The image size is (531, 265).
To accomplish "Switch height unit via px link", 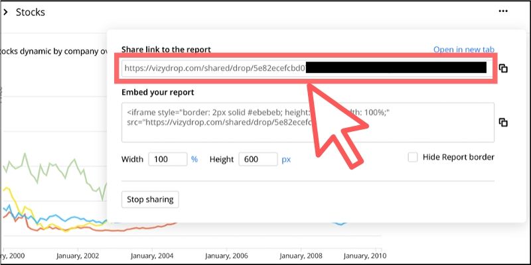I will pyautogui.click(x=286, y=160).
